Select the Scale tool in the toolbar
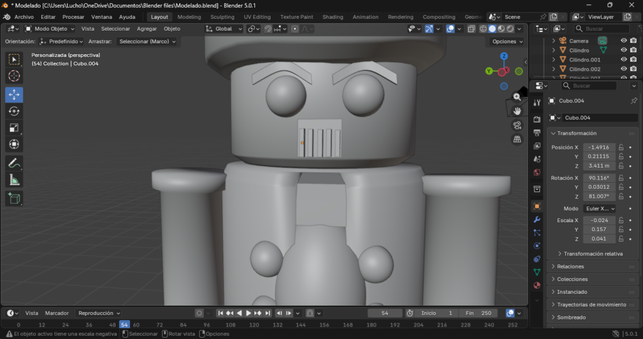 [14, 128]
